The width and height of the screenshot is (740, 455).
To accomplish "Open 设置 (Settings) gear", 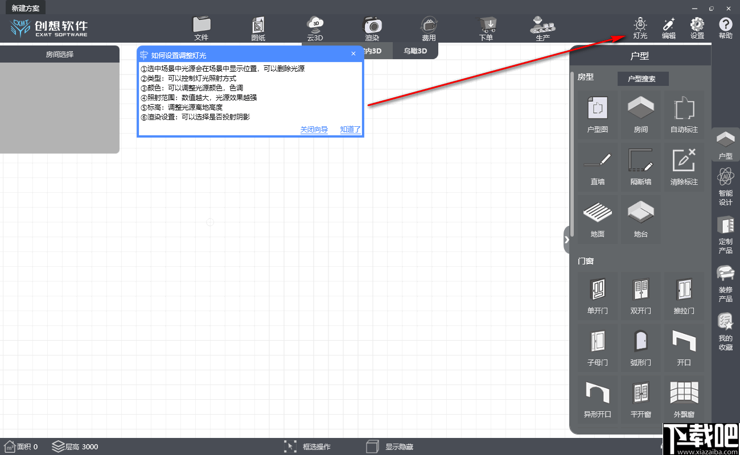I will tap(697, 28).
